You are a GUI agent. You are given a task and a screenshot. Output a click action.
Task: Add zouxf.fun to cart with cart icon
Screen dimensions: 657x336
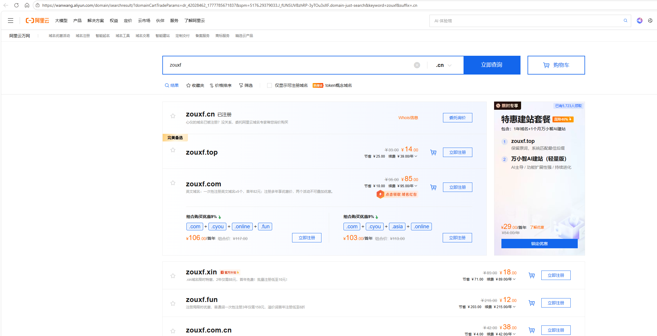tap(532, 303)
